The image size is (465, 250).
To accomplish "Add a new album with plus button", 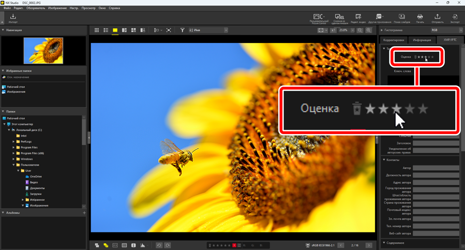I will coord(84,213).
